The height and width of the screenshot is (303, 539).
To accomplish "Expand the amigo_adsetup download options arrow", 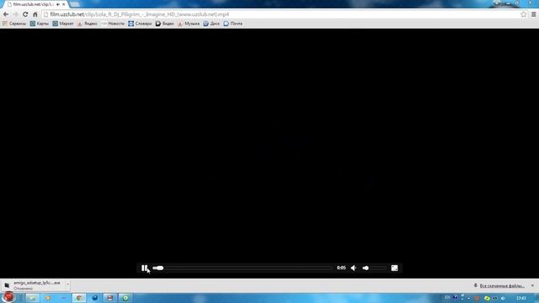I will click(67, 284).
